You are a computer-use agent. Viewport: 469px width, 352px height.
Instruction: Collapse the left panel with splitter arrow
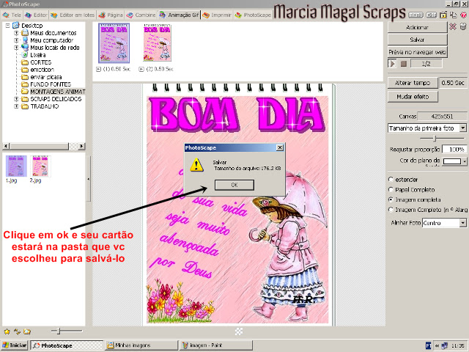coord(88,179)
